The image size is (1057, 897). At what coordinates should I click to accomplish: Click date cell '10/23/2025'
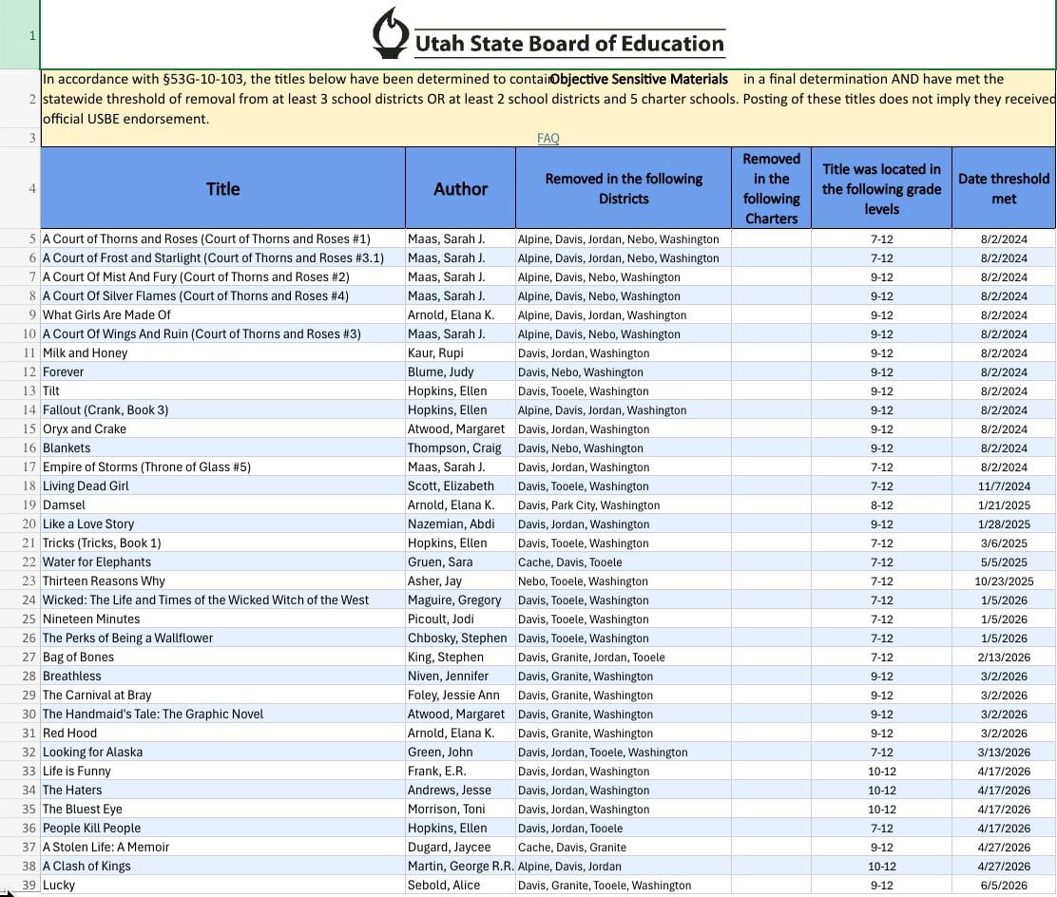coord(1004,581)
